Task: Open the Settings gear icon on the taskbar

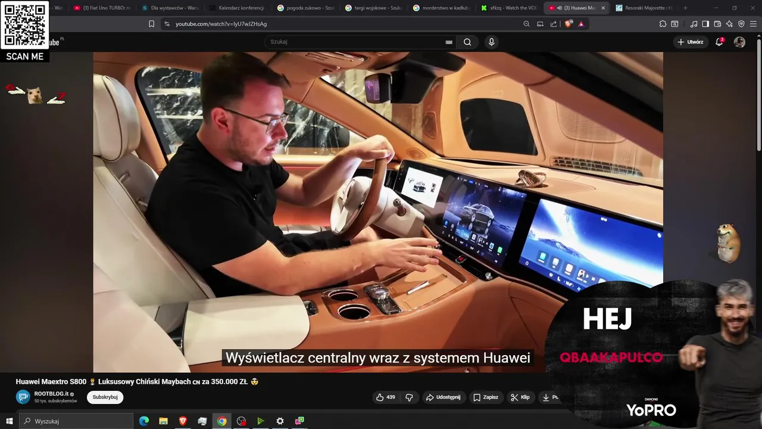Action: [280, 421]
